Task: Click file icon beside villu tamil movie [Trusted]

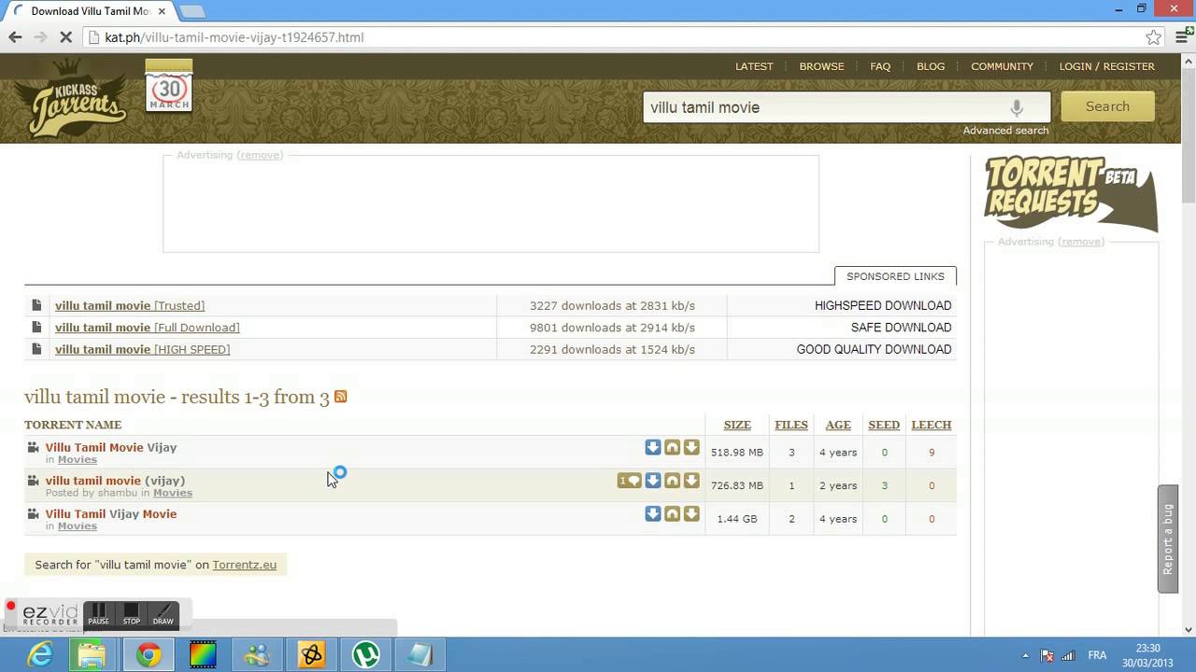Action: [36, 305]
